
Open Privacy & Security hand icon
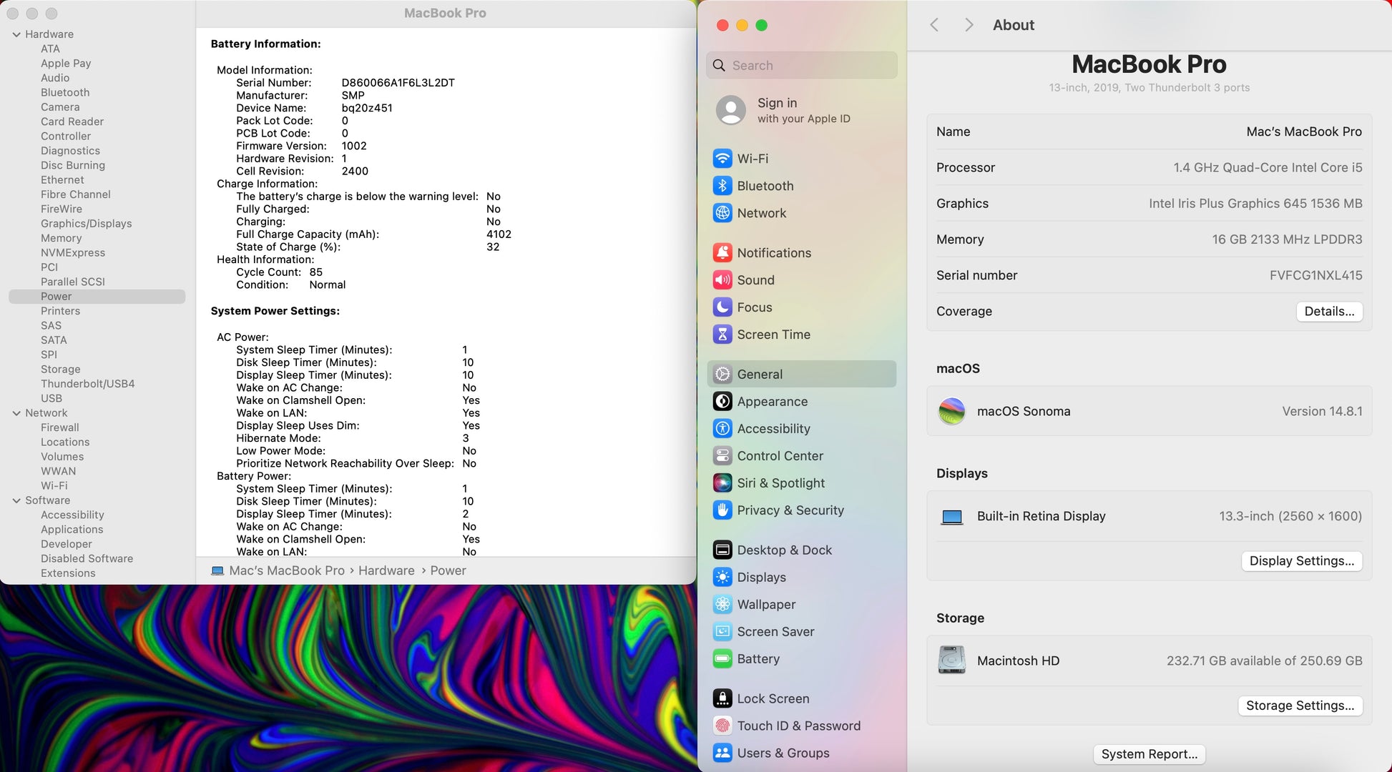[x=722, y=510]
